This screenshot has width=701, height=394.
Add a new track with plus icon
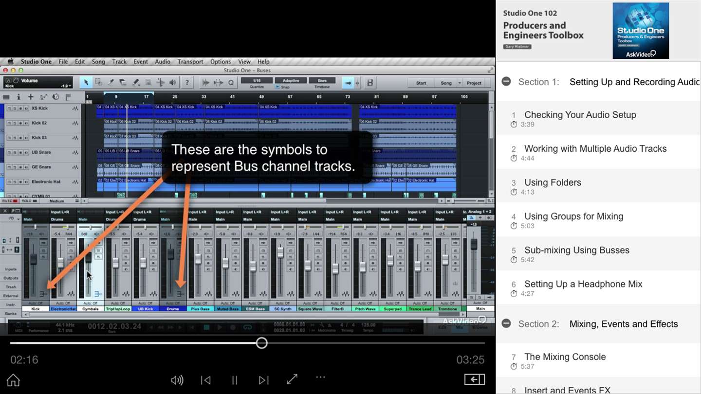click(31, 97)
